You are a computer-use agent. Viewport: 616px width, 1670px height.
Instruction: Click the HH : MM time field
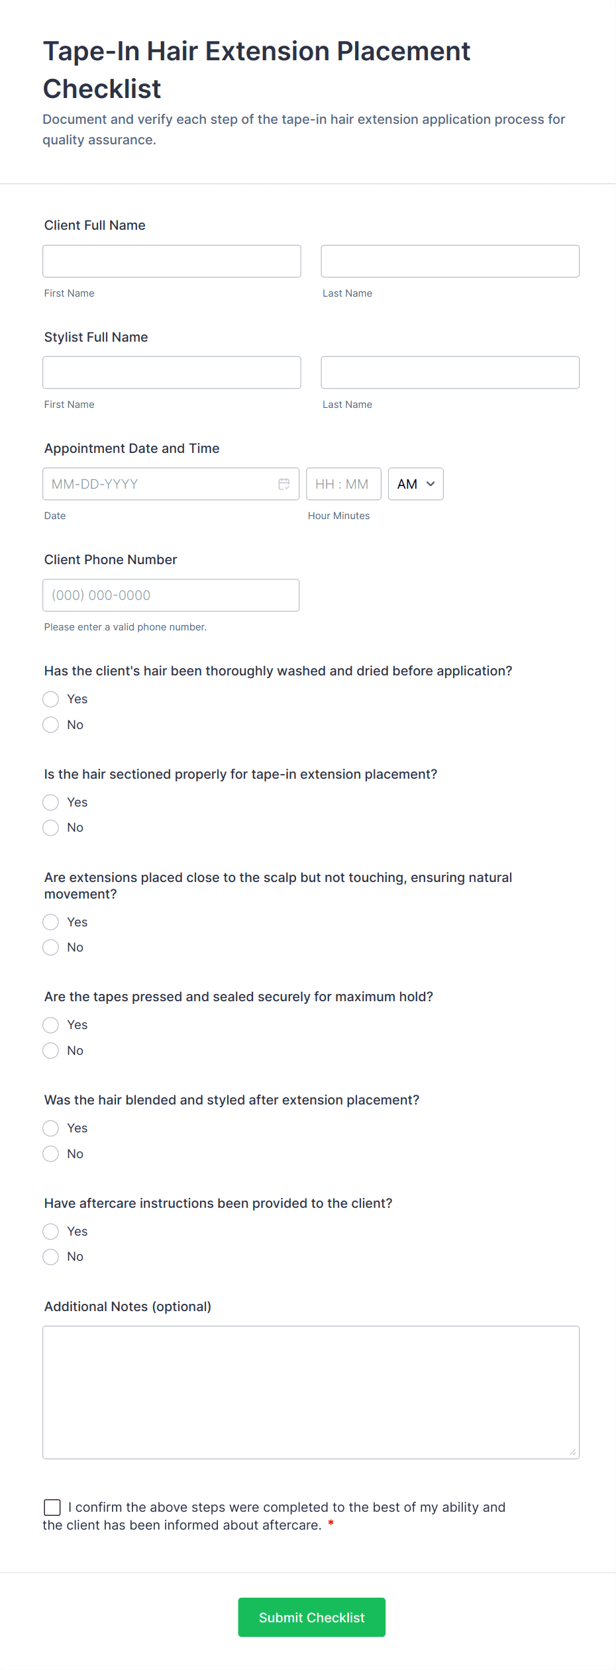coord(343,484)
